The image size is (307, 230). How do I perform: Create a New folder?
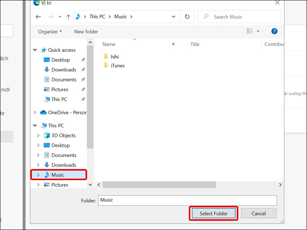(x=86, y=31)
